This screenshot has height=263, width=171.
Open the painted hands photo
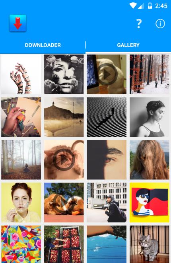coord(21,74)
